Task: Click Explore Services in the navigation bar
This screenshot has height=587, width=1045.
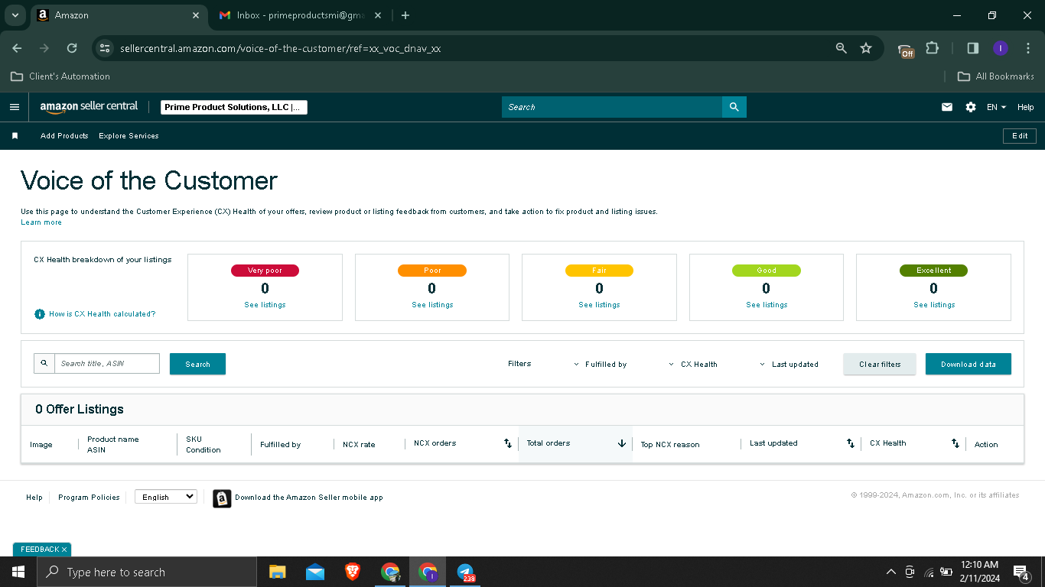Action: 129,136
